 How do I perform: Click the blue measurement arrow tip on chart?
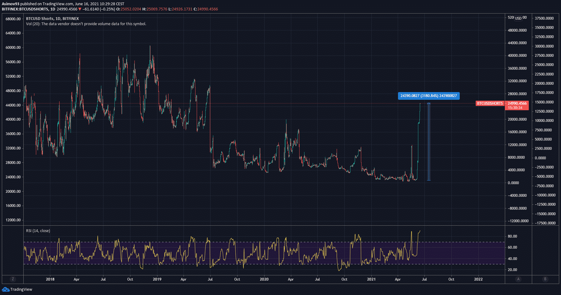[429, 104]
